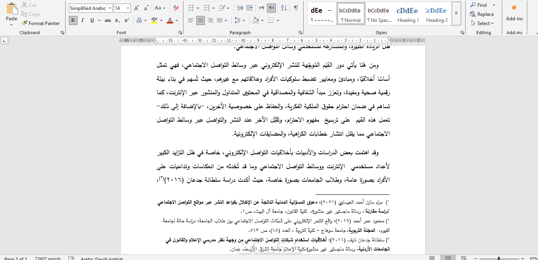Toggle Underline formatting

[x=91, y=20]
